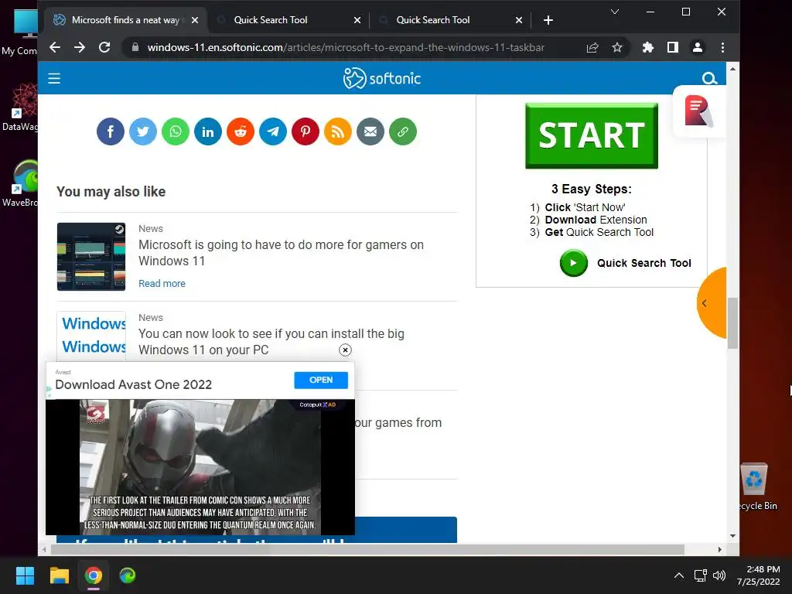Share article on Pinterest
Image resolution: width=792 pixels, height=594 pixels.
[x=305, y=131]
